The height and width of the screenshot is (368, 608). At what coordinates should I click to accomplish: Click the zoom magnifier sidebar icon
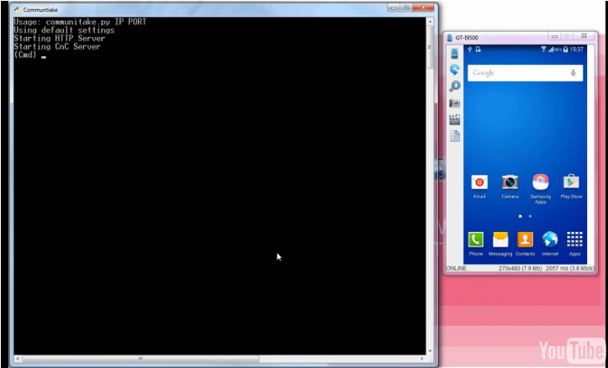tap(454, 87)
